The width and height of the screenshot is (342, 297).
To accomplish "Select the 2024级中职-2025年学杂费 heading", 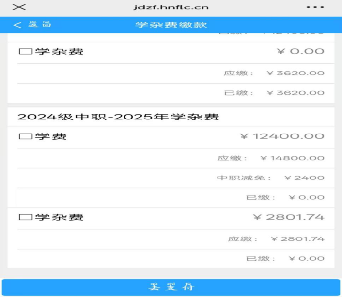I will click(118, 117).
